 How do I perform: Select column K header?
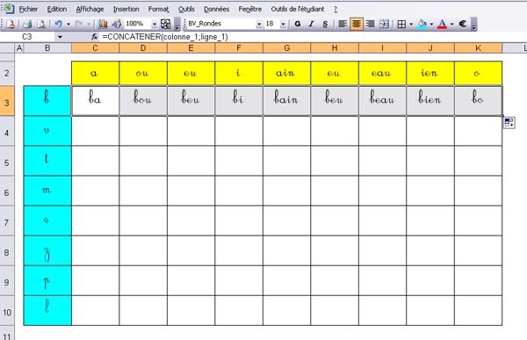click(x=478, y=48)
